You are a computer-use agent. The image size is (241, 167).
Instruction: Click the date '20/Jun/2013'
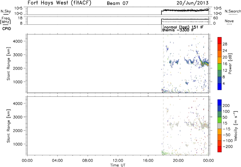coord(192,3)
